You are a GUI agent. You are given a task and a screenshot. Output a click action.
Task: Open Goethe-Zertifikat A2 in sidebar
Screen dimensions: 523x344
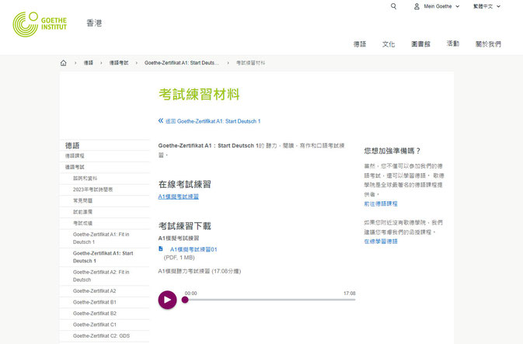(94, 291)
